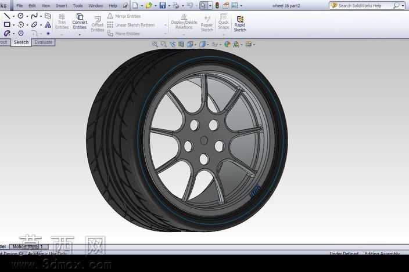Open View Orientation icon

(x=190, y=44)
